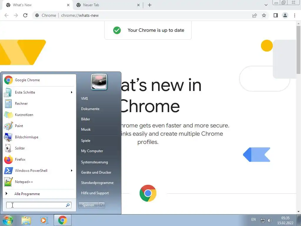Open network status tray icon
The image size is (301, 226).
coord(262,220)
